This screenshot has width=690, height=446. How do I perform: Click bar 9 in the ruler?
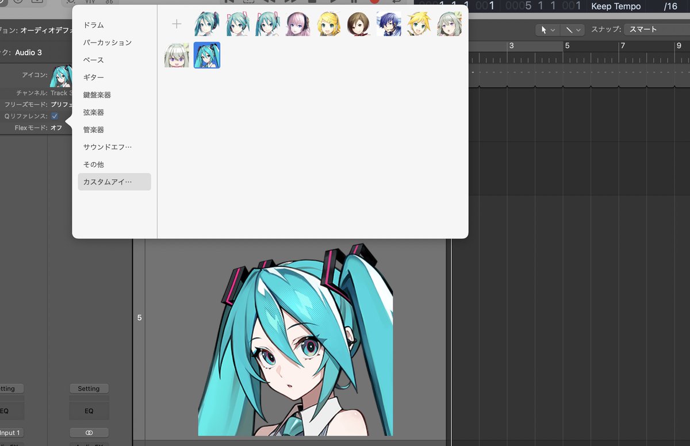click(x=678, y=45)
